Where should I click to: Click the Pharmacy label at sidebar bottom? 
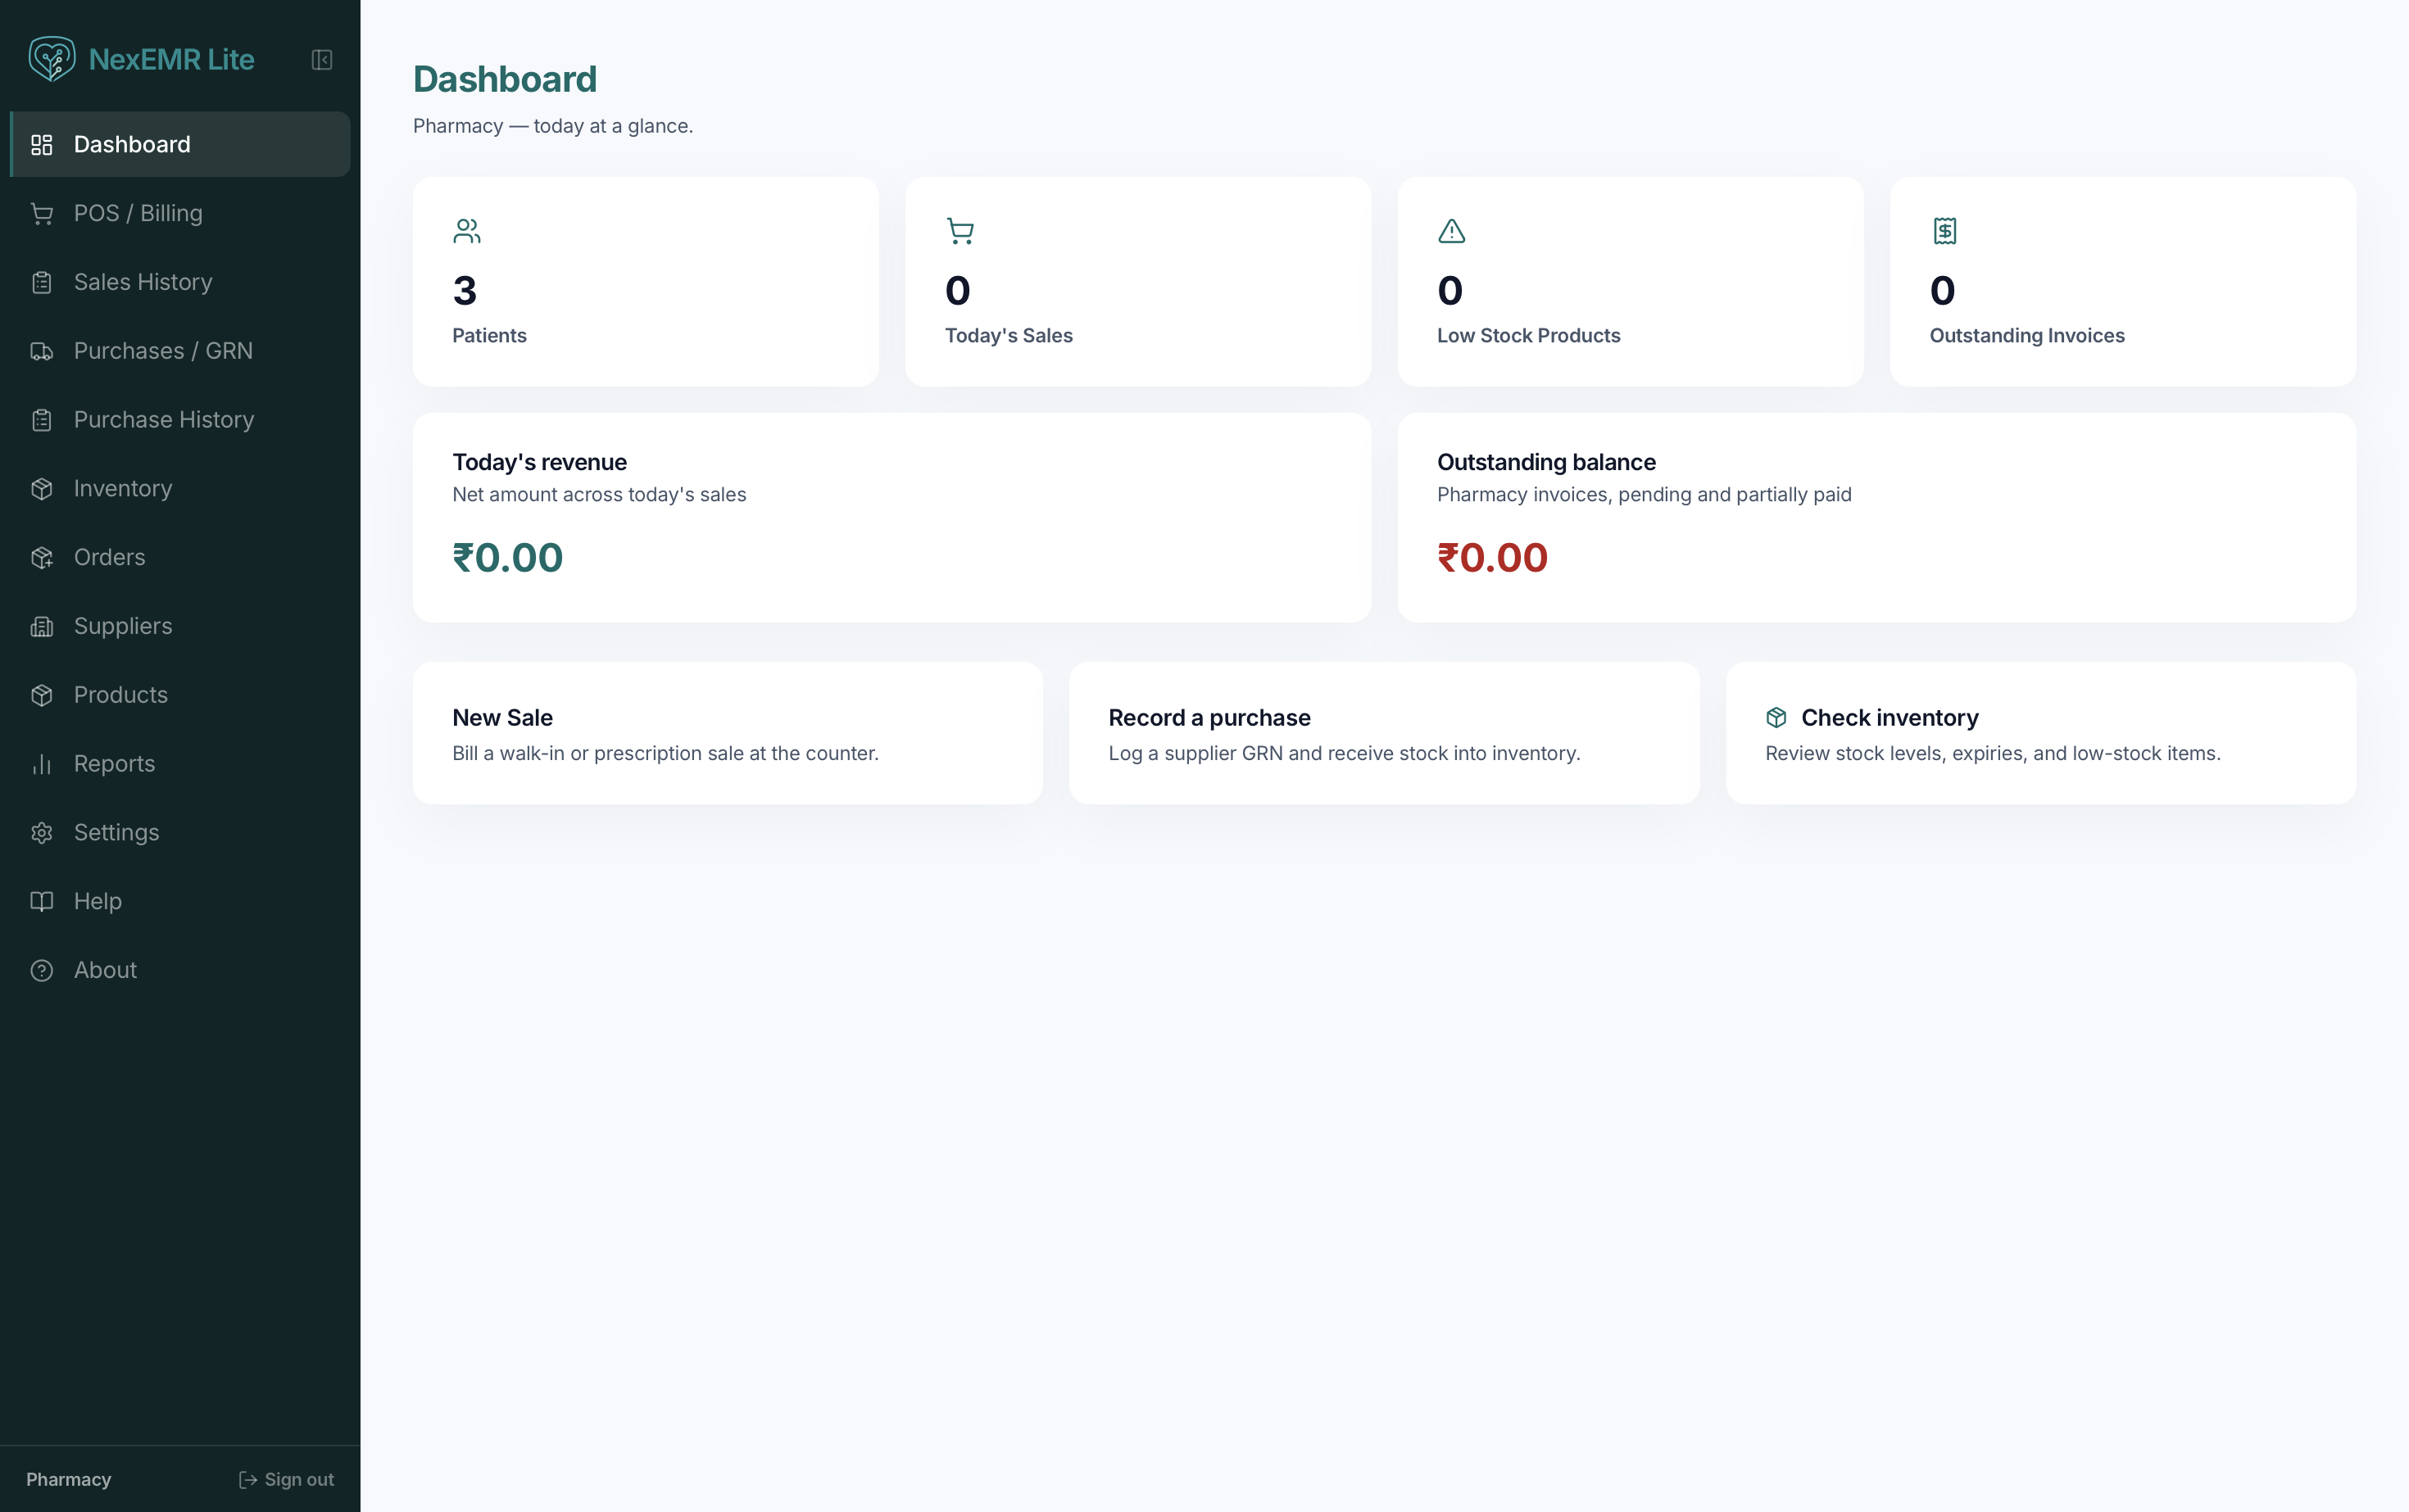tap(69, 1480)
